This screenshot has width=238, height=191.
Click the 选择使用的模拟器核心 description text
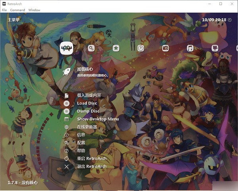pyautogui.click(x=92, y=75)
